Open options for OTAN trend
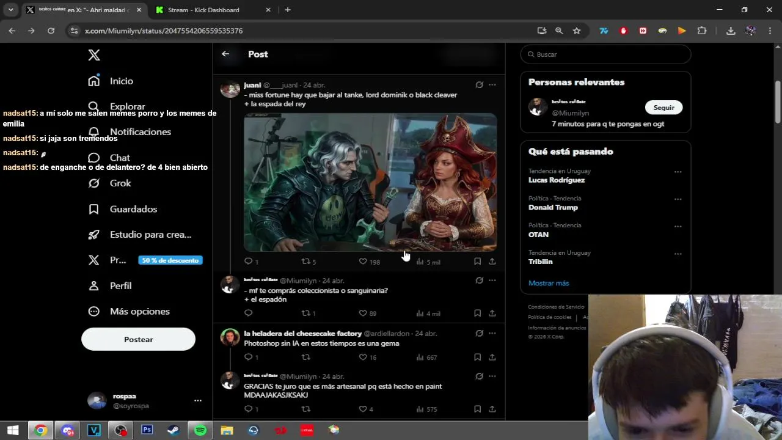This screenshot has height=440, width=782. (x=678, y=226)
